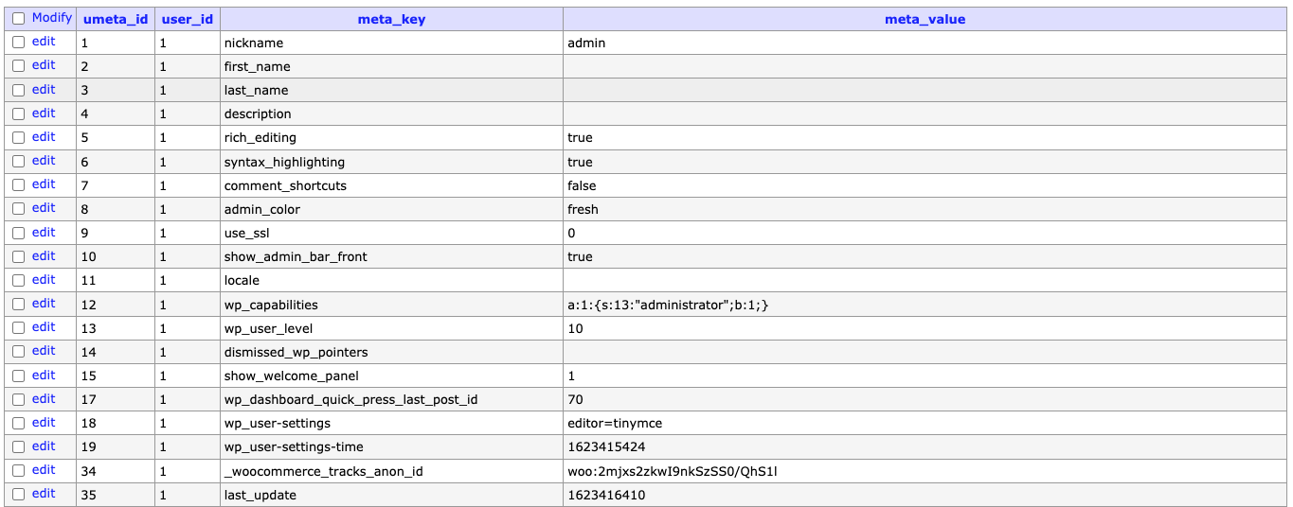1293x507 pixels.
Task: Click the Modify link in the header
Action: (x=51, y=18)
